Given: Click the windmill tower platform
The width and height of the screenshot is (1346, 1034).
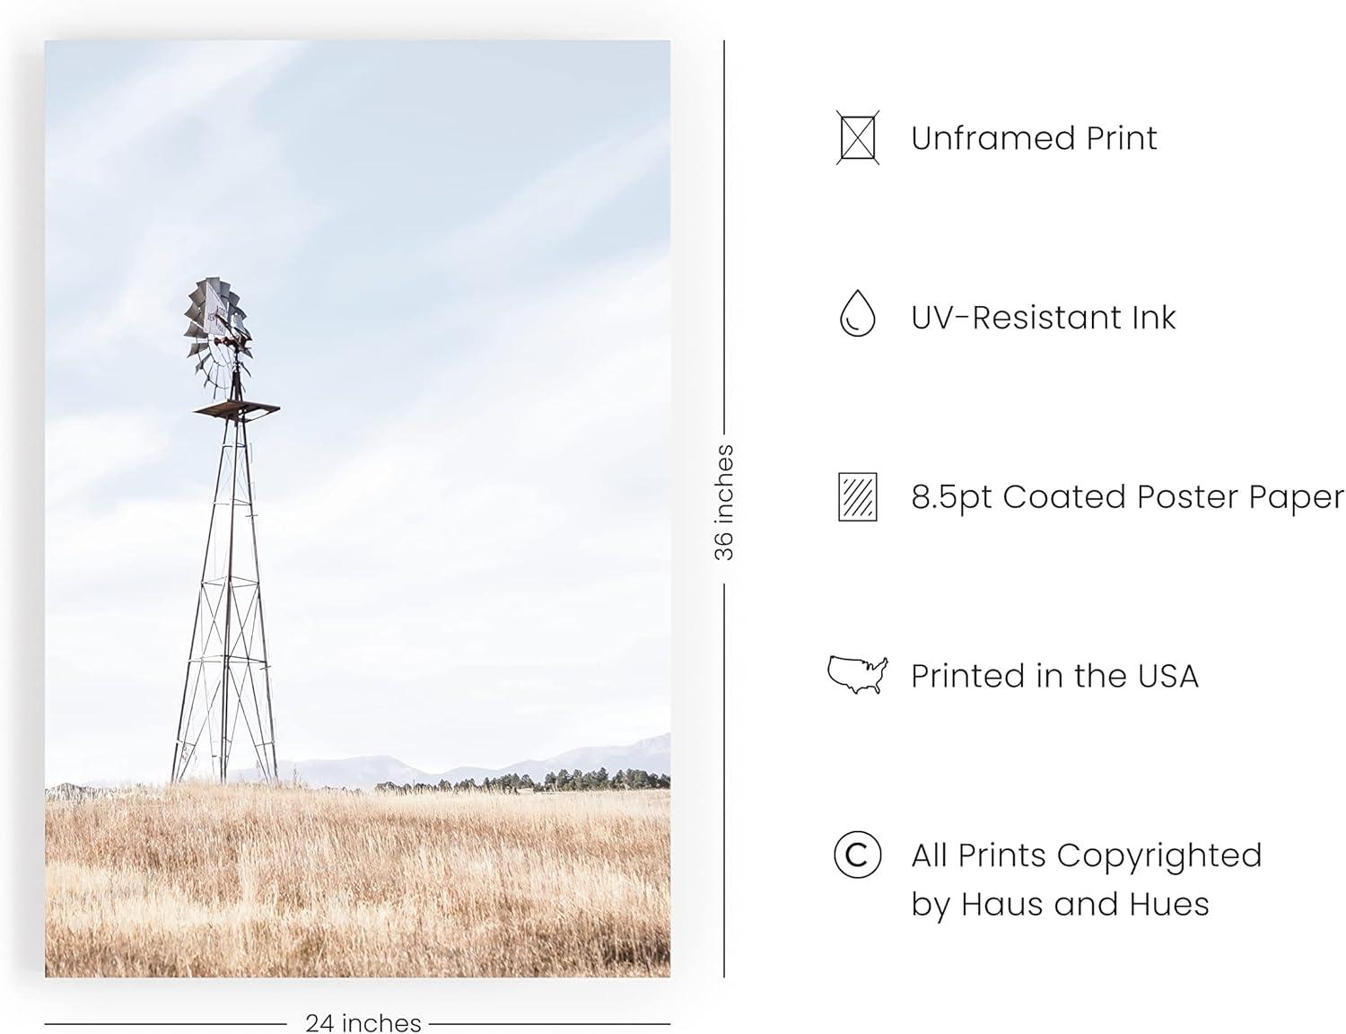Looking at the screenshot, I should pos(236,410).
